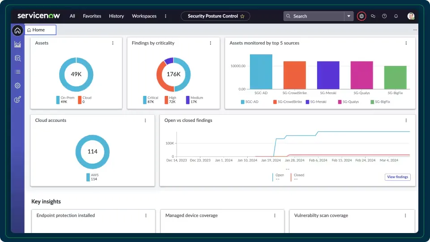Click the search magnifier icon
Image resolution: width=430 pixels, height=242 pixels.
288,16
